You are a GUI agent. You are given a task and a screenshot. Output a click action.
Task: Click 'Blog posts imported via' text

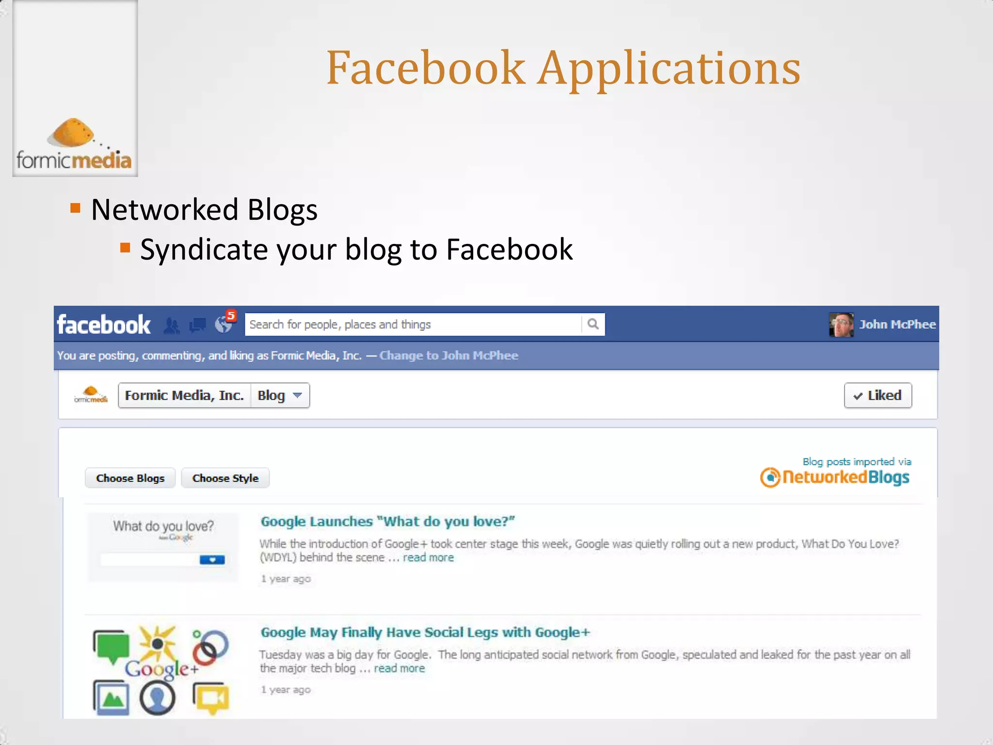857,462
